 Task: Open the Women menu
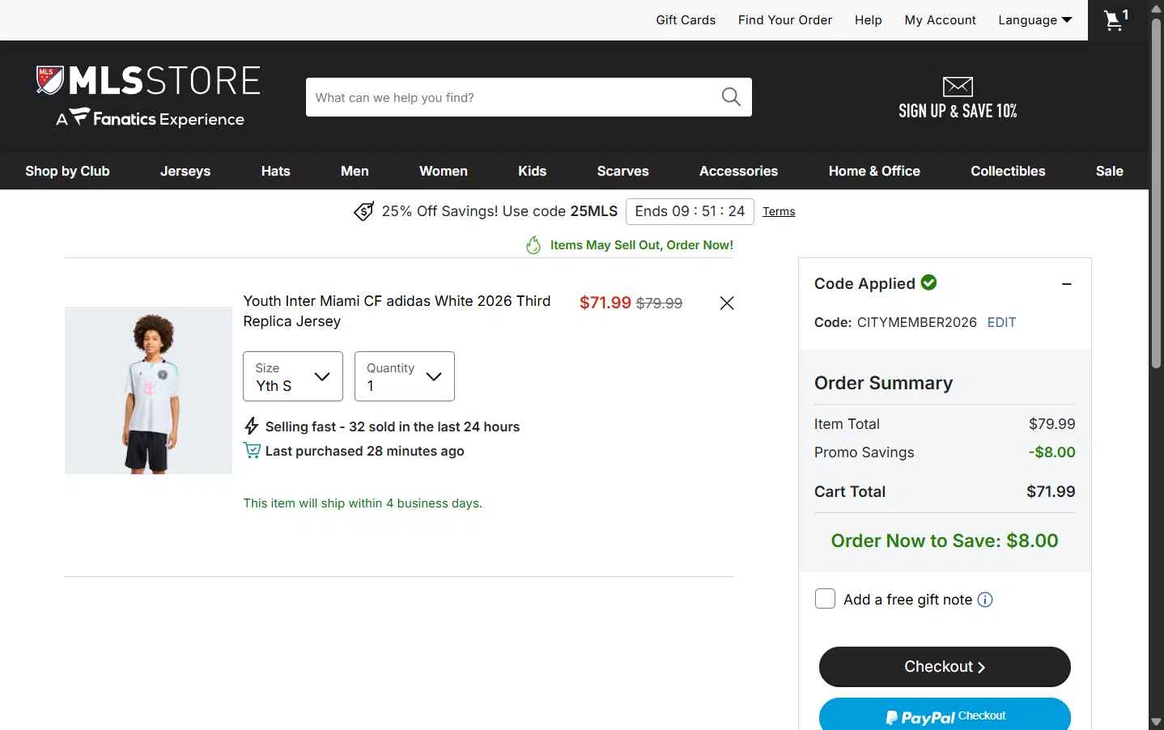point(444,171)
